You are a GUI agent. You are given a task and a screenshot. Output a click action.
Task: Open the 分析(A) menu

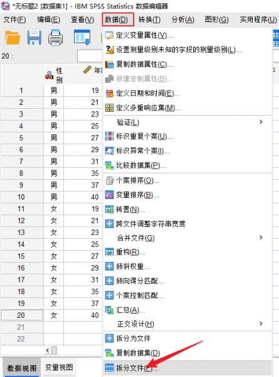[183, 19]
